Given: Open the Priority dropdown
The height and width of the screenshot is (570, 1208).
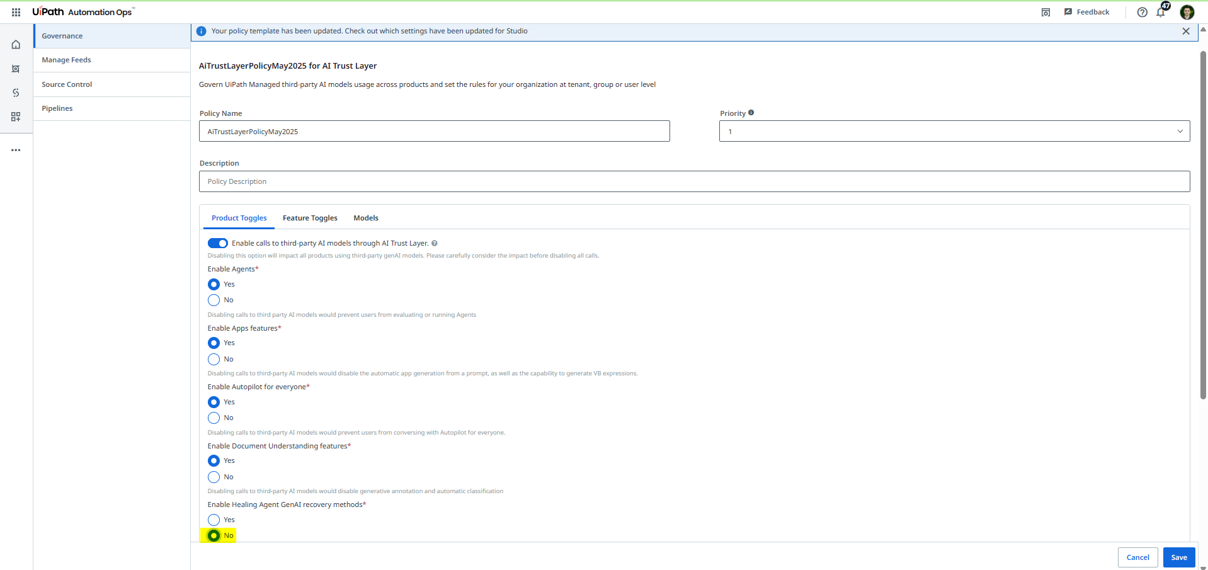Looking at the screenshot, I should (954, 131).
